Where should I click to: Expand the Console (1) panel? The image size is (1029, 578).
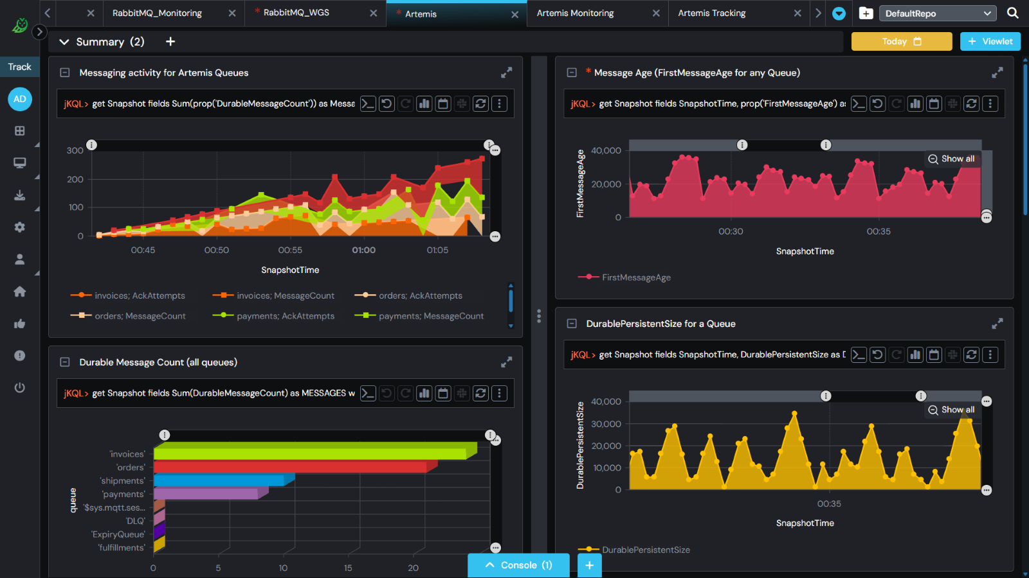coord(518,565)
